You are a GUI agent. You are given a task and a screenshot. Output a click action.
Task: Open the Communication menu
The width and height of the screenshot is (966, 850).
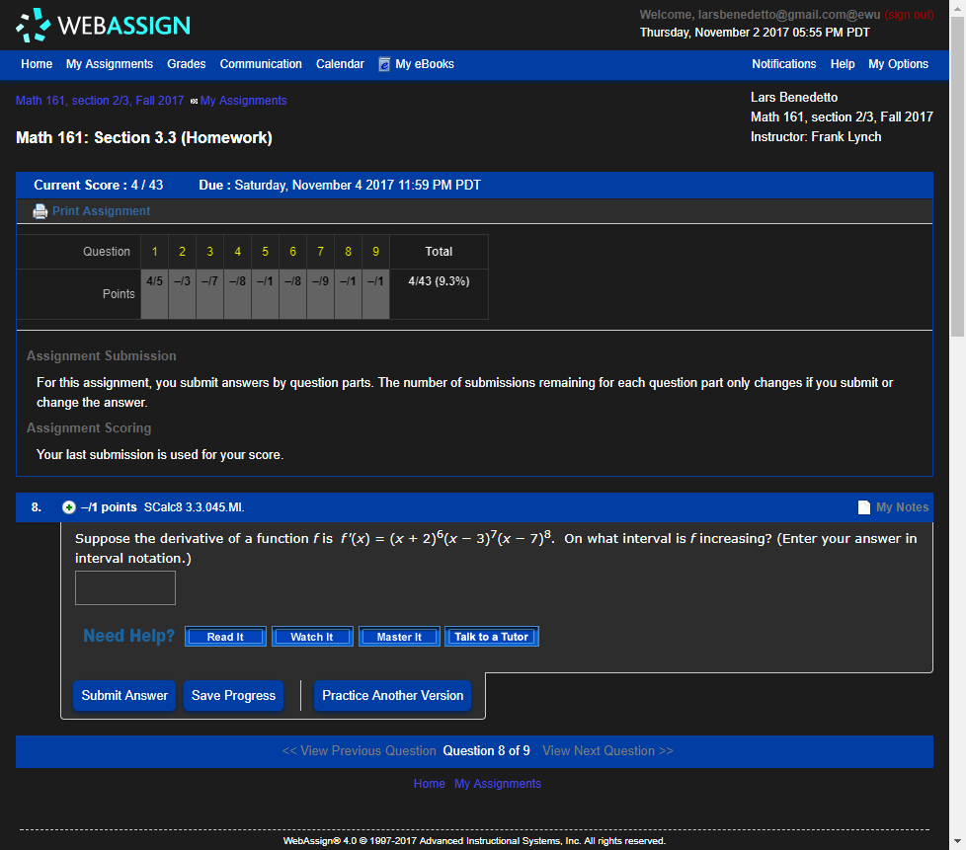pos(260,63)
